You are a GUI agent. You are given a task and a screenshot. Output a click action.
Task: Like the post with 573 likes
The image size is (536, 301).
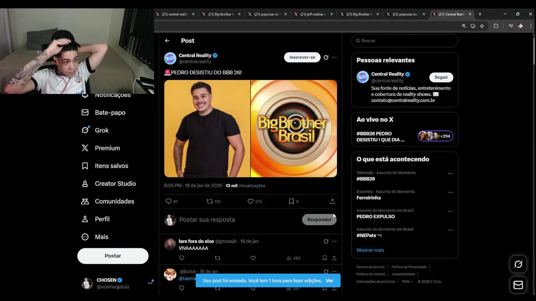coord(250,202)
